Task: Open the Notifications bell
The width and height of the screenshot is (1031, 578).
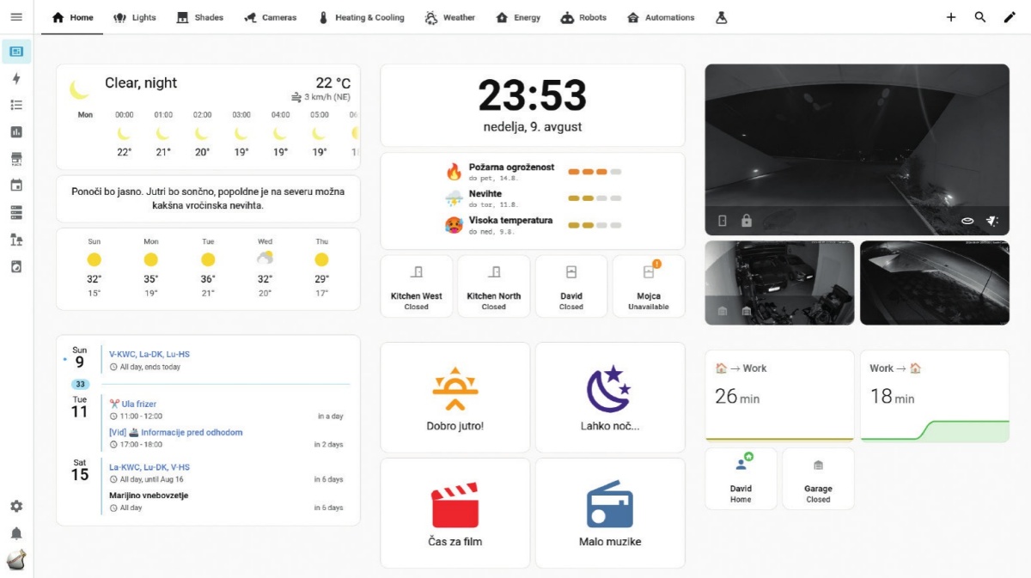Action: (x=16, y=533)
